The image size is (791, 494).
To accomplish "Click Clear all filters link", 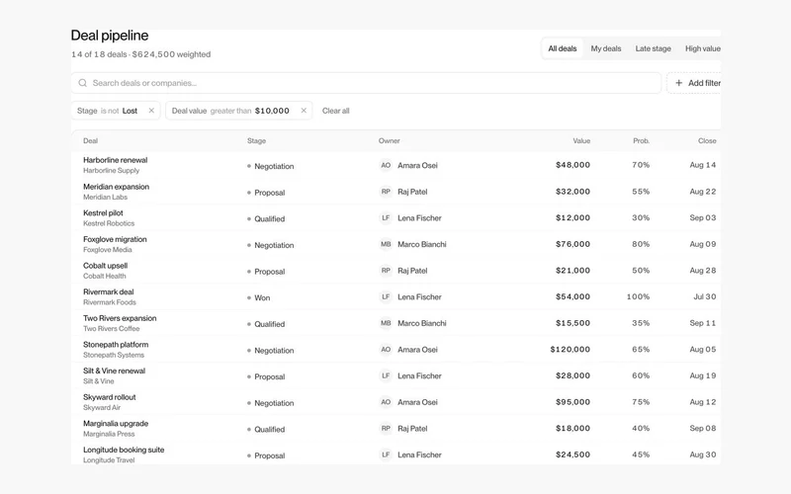I will [335, 111].
